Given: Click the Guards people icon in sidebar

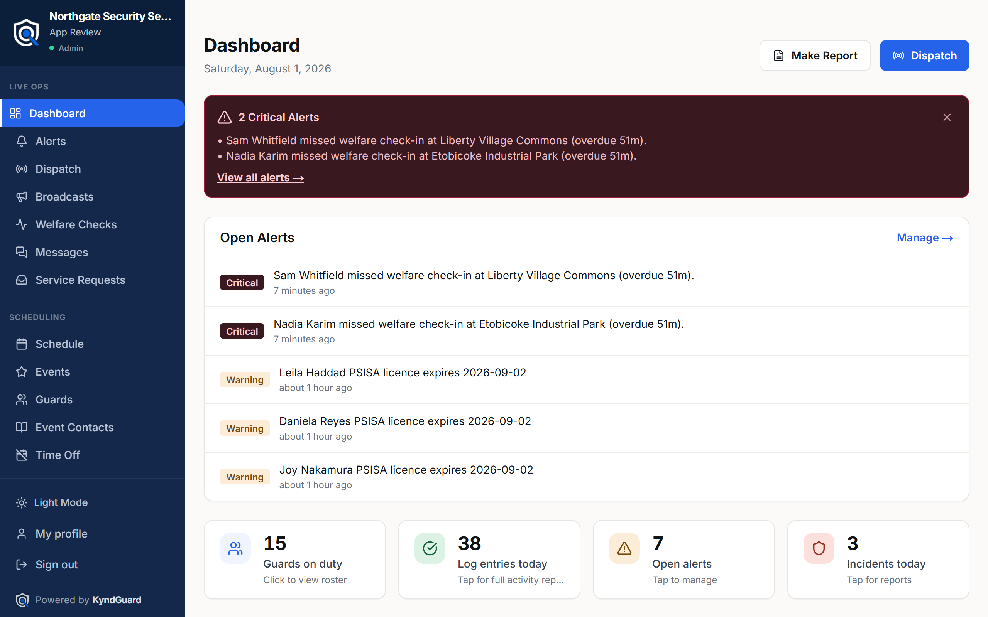Looking at the screenshot, I should coord(22,400).
